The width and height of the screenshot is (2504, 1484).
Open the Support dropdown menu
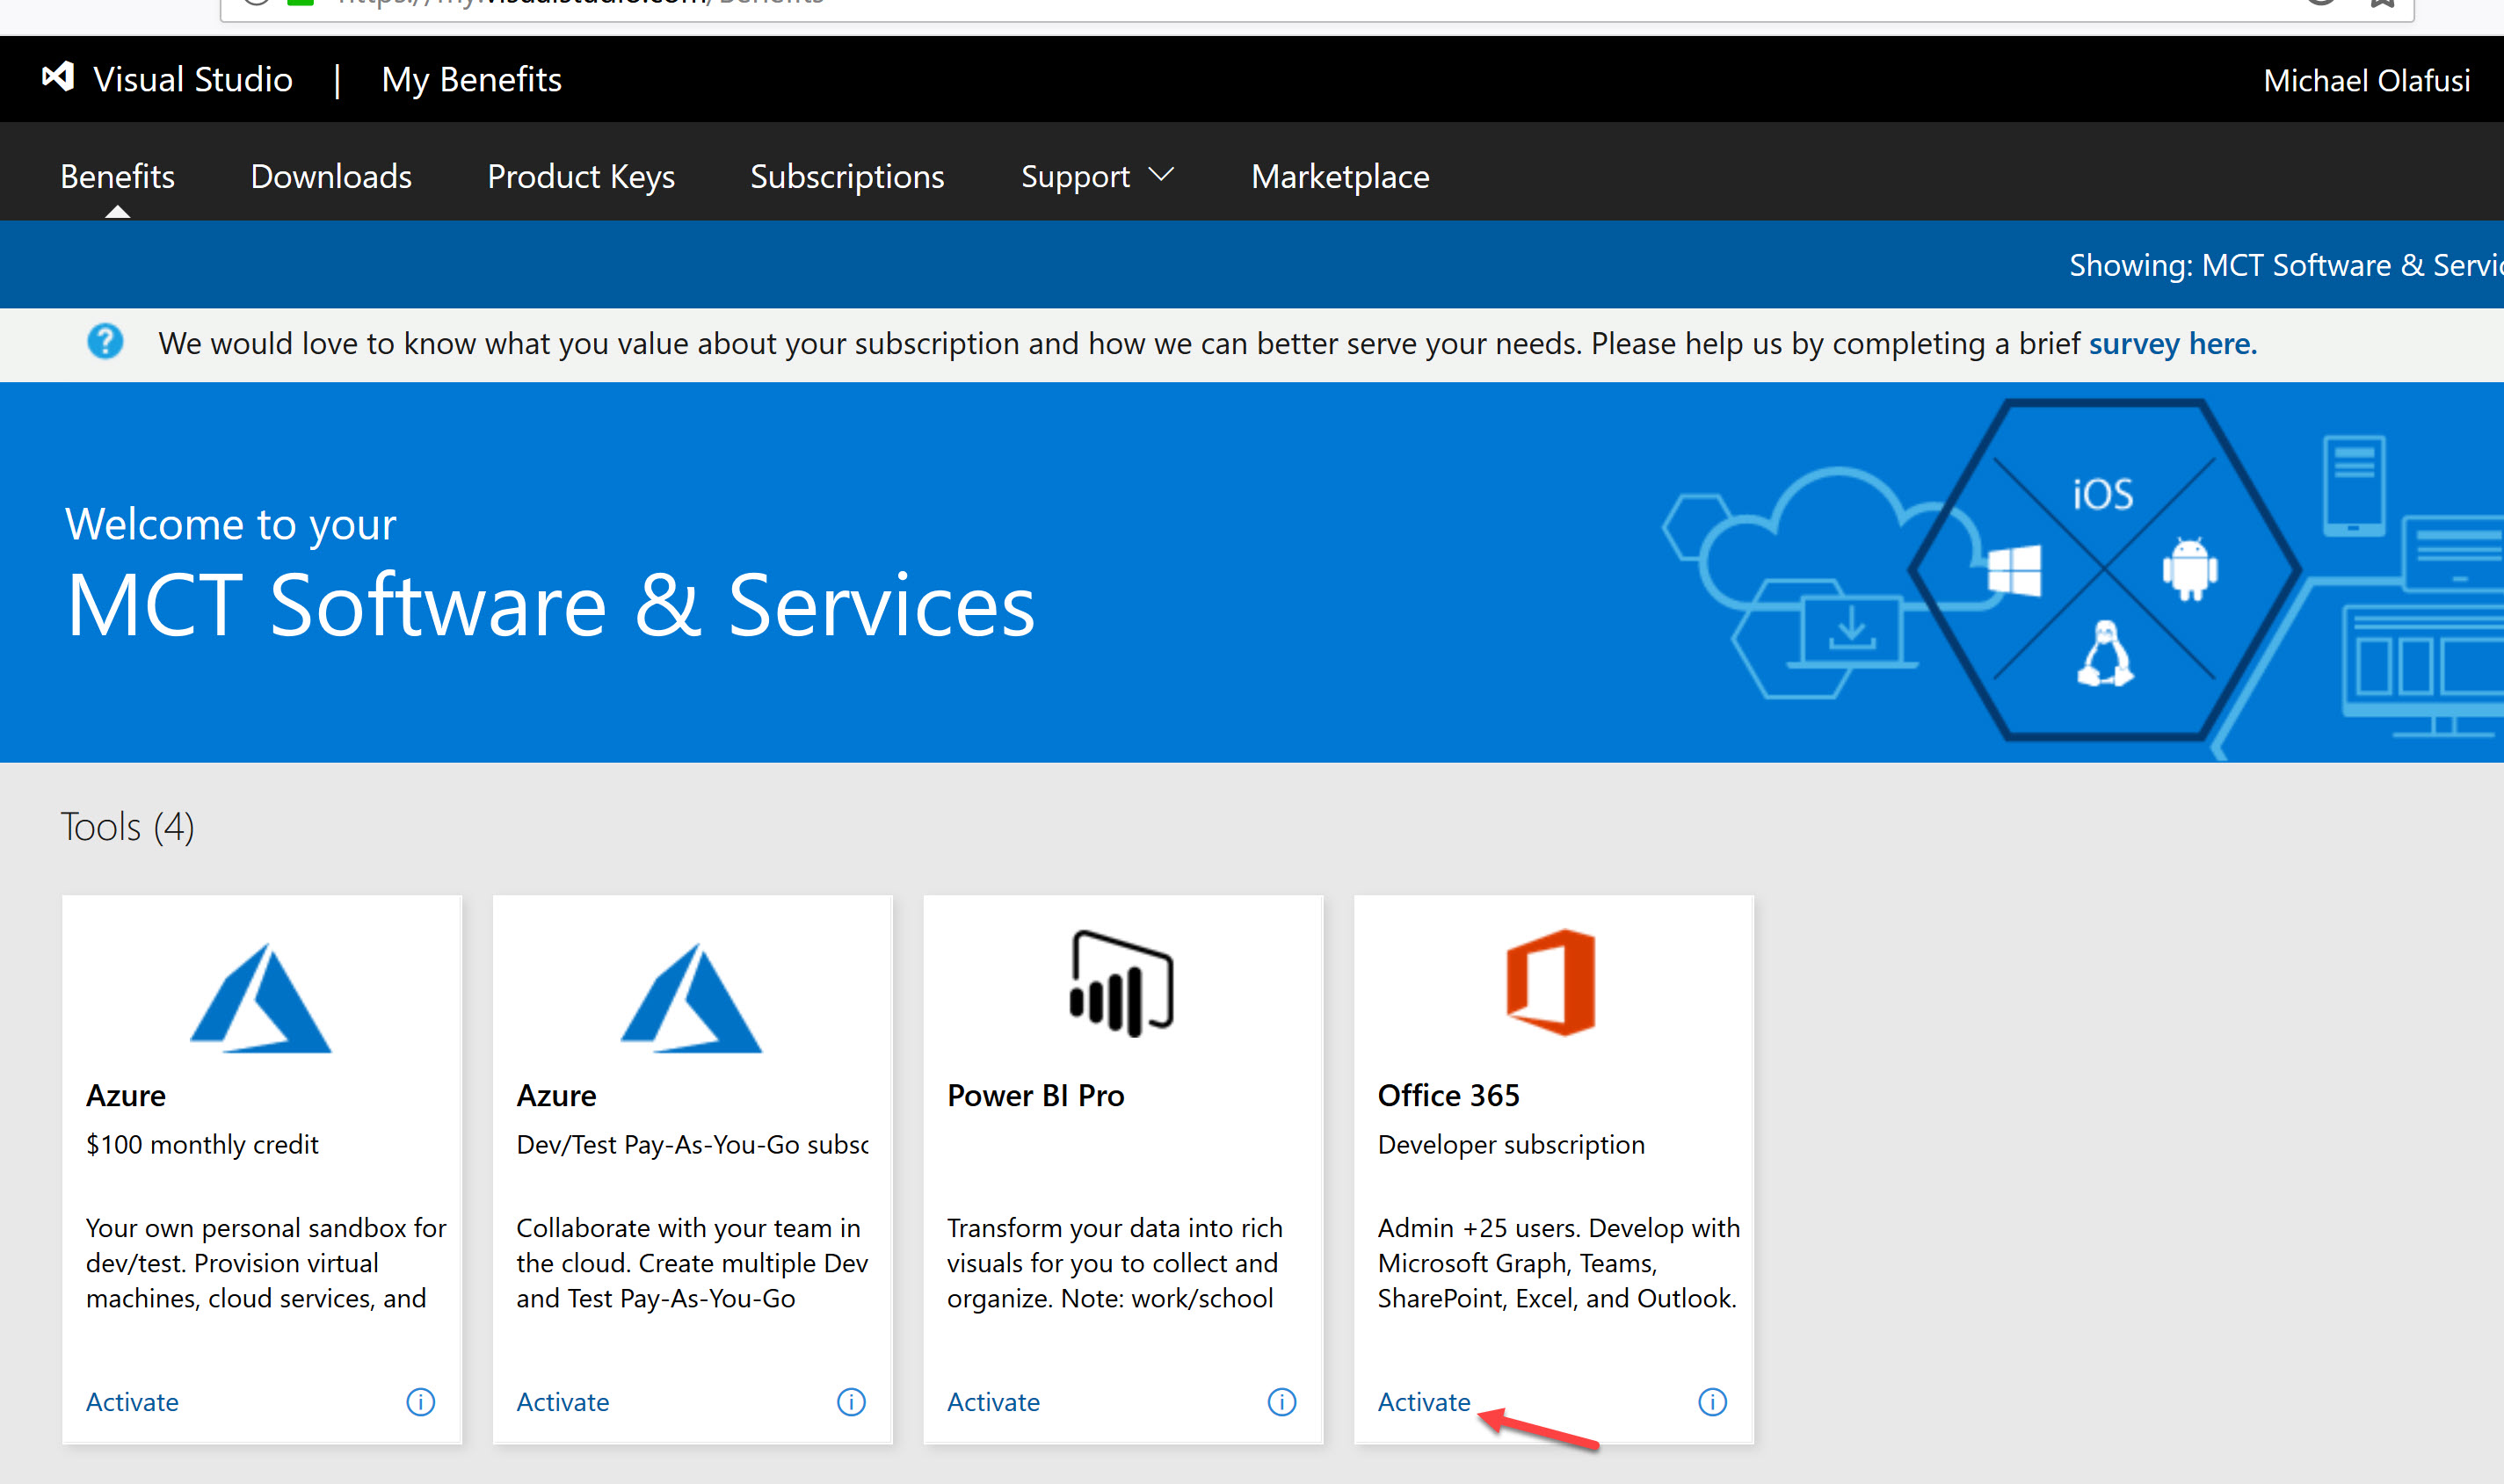click(1098, 175)
